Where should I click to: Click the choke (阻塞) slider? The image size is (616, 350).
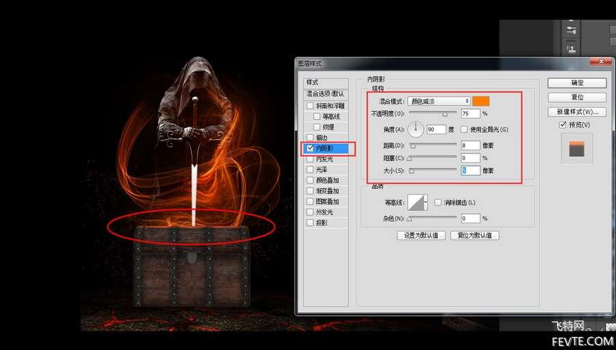click(x=433, y=158)
